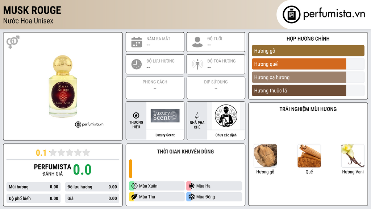Click the nose icon above Nhà pha chế
371x209 pixels.
197,115
